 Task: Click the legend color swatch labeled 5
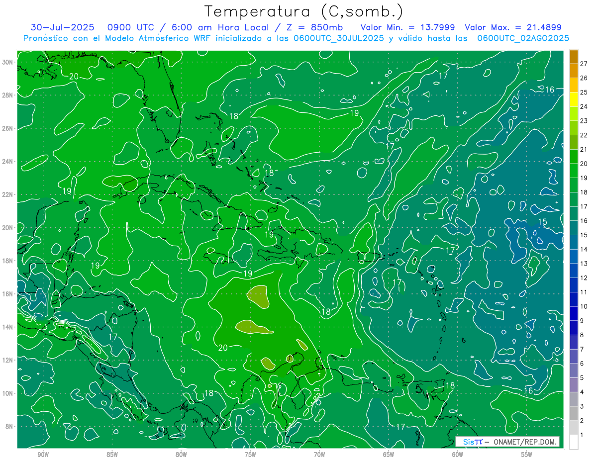click(x=574, y=371)
